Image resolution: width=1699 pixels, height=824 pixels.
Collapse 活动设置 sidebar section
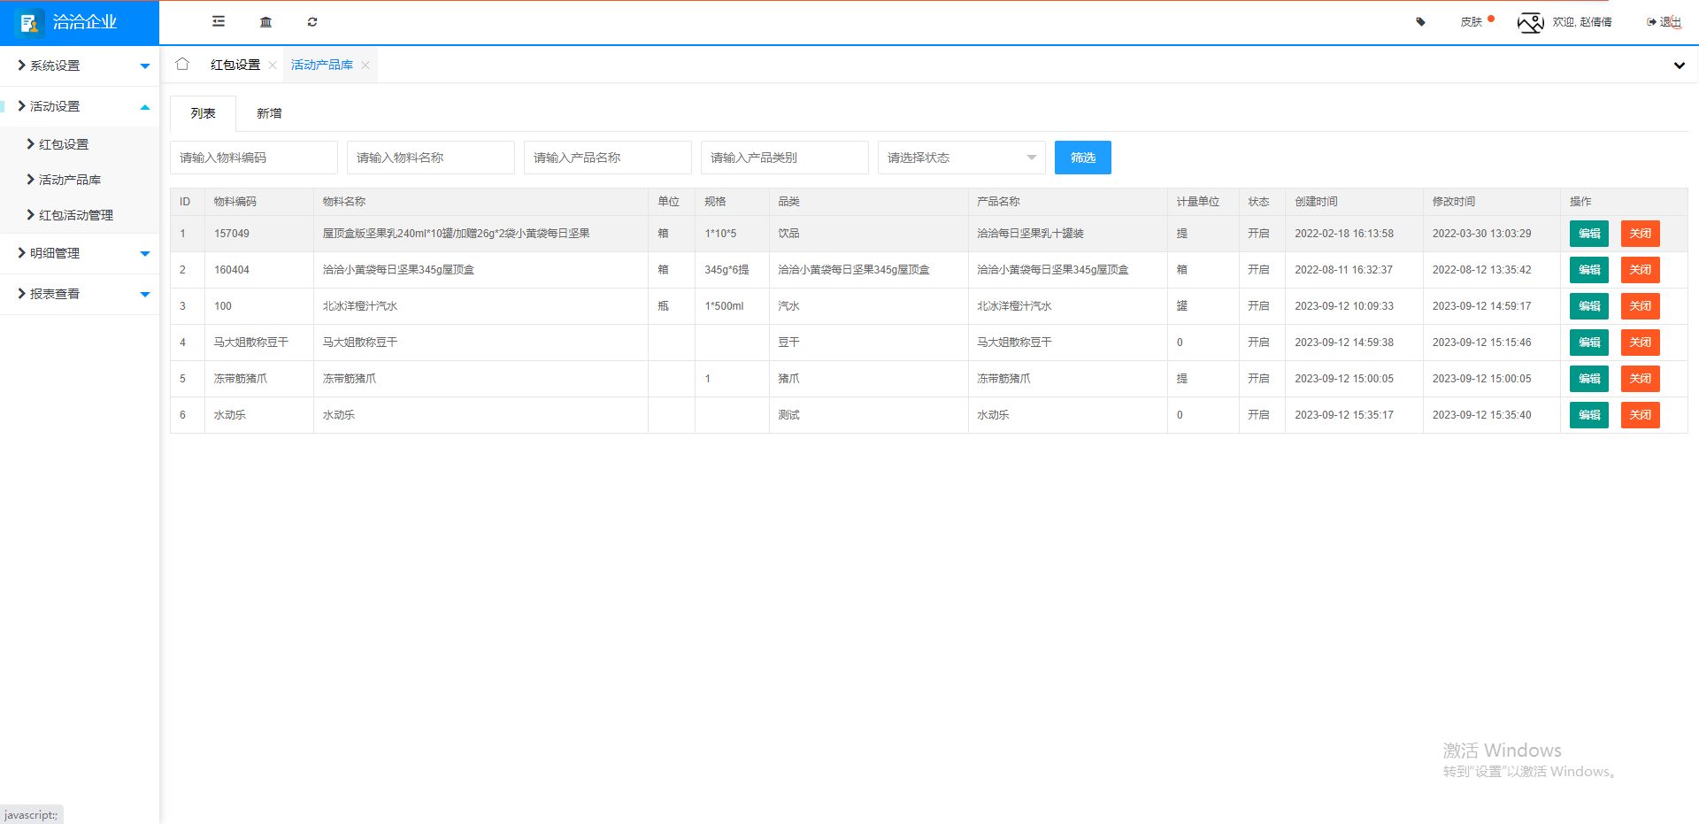(x=55, y=105)
